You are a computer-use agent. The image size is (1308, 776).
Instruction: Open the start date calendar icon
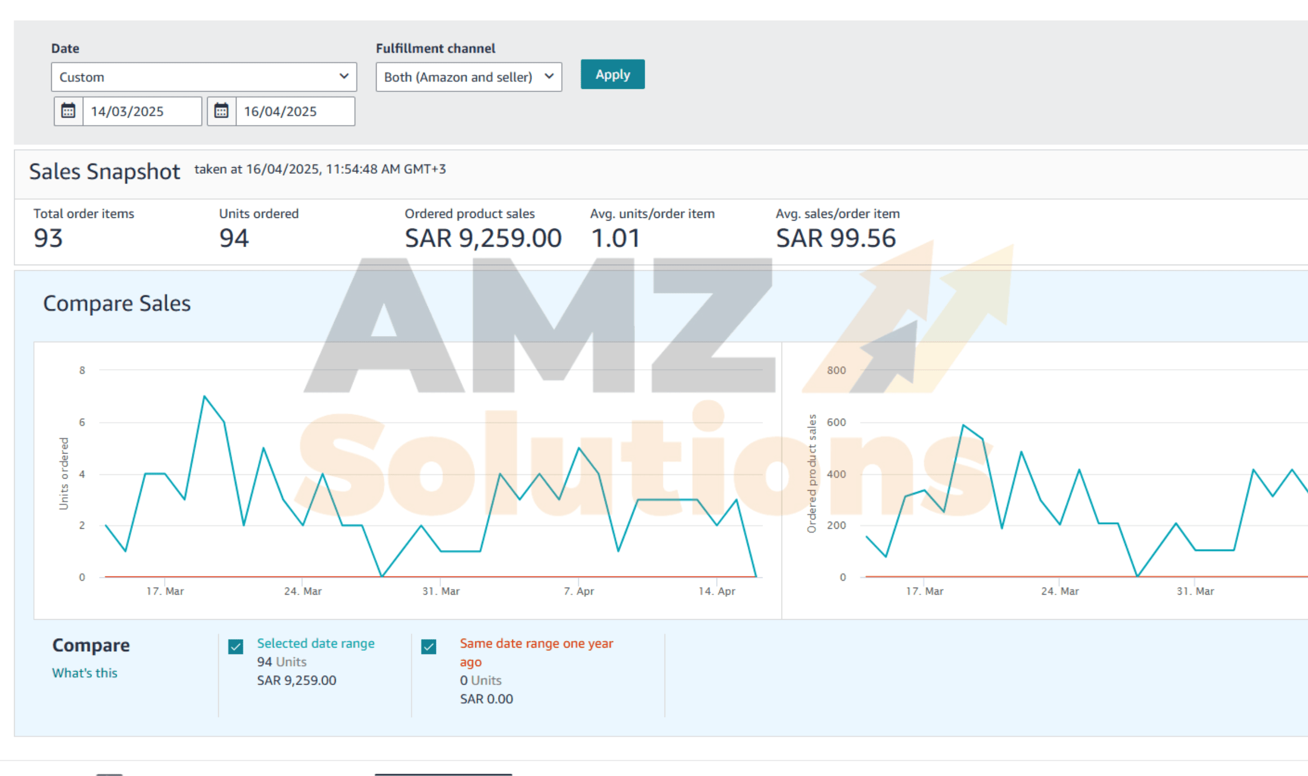pyautogui.click(x=68, y=111)
